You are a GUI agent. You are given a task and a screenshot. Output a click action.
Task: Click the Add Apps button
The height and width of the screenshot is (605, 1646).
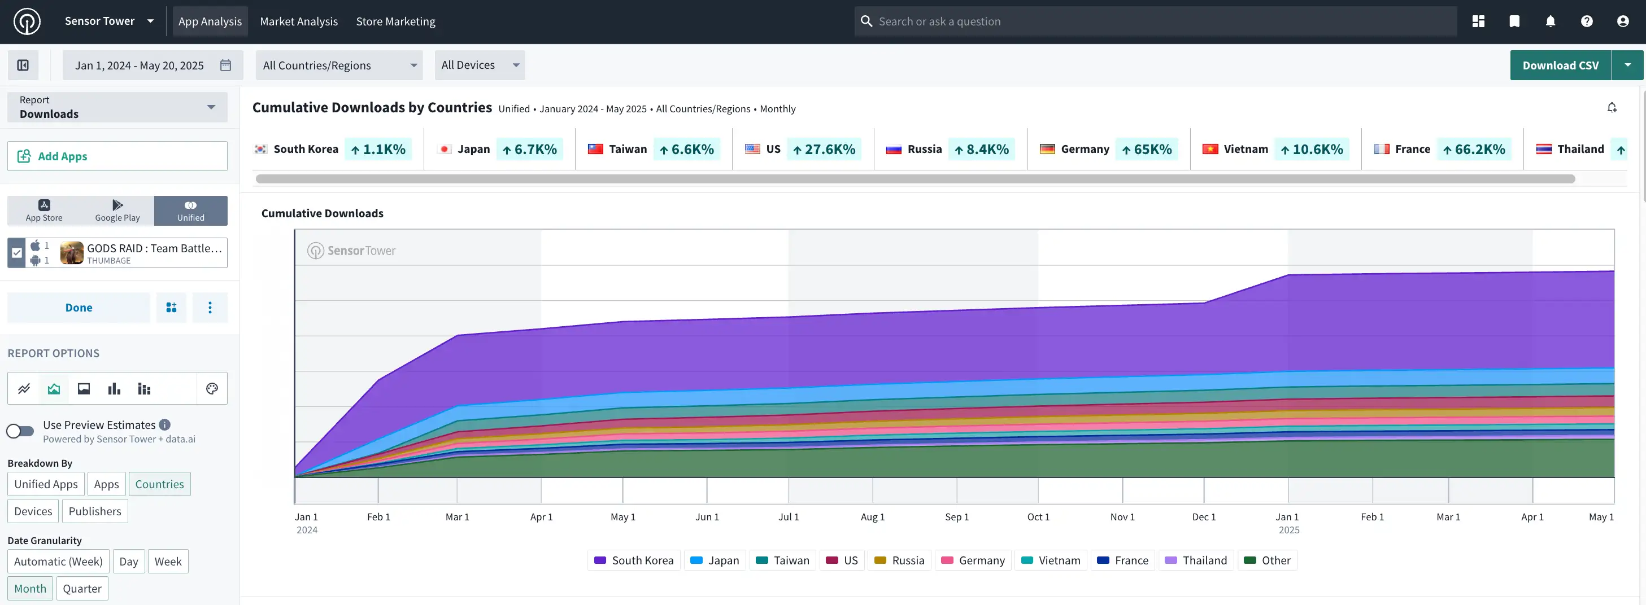[x=117, y=156]
